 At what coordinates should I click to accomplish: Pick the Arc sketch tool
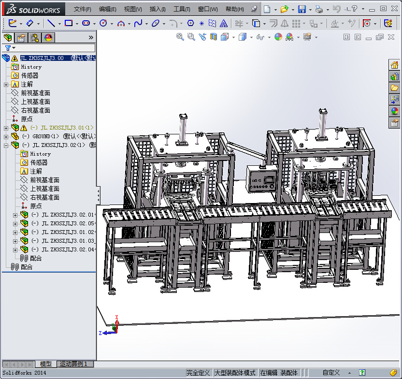tap(121, 24)
